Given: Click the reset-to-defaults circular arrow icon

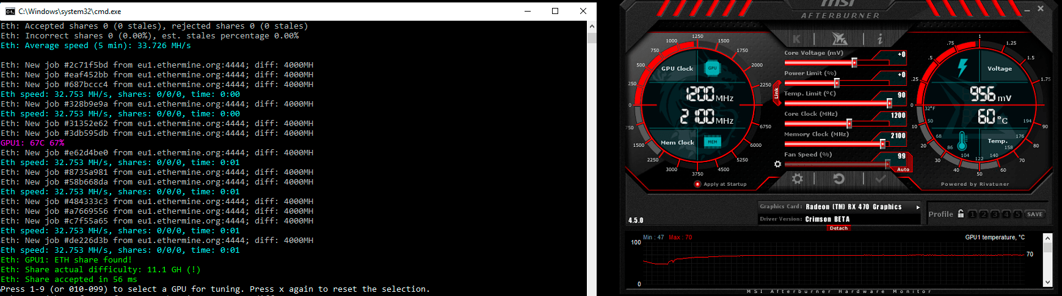Looking at the screenshot, I should coord(838,178).
